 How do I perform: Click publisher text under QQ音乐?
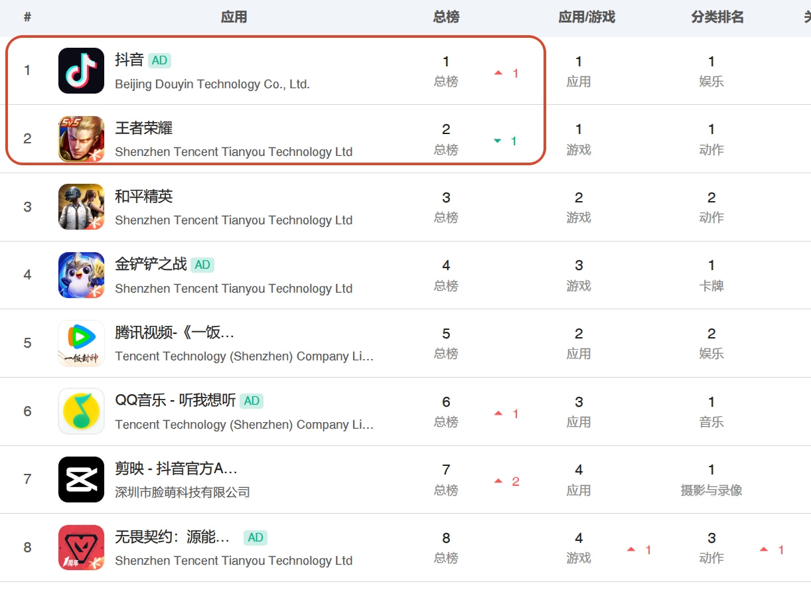[244, 425]
